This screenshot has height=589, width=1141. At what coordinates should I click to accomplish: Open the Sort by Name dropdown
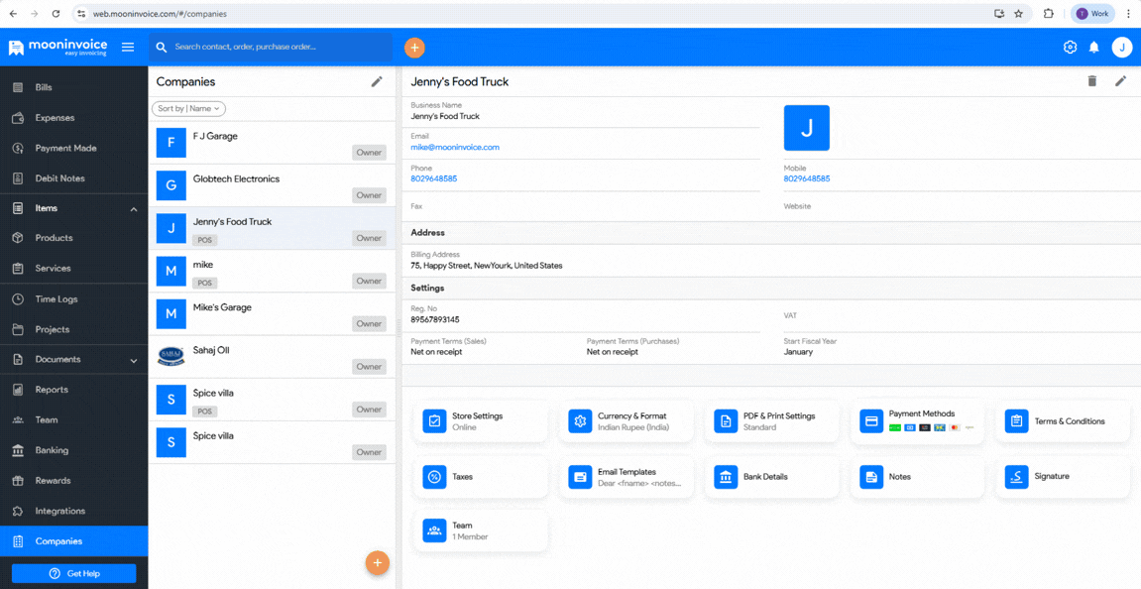pos(188,108)
